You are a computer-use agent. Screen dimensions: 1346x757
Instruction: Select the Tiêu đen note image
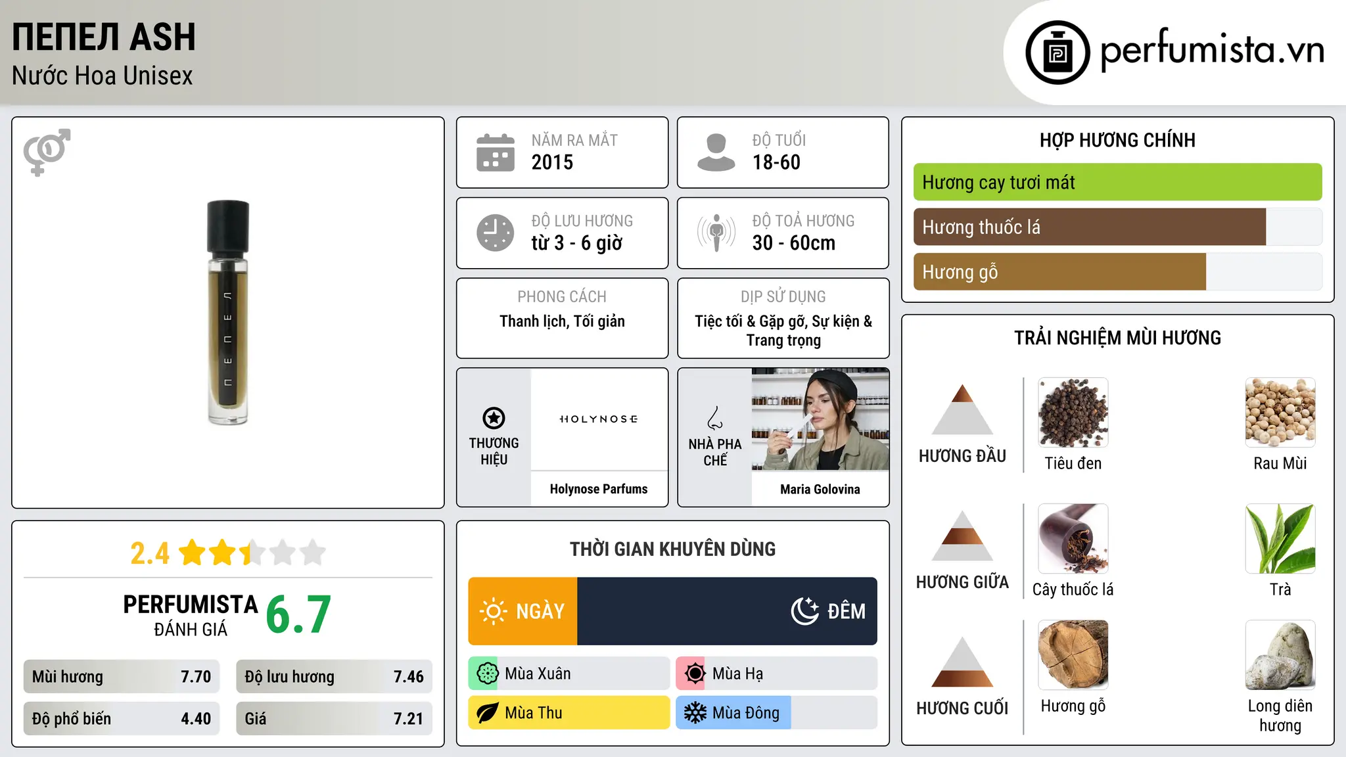click(1073, 413)
